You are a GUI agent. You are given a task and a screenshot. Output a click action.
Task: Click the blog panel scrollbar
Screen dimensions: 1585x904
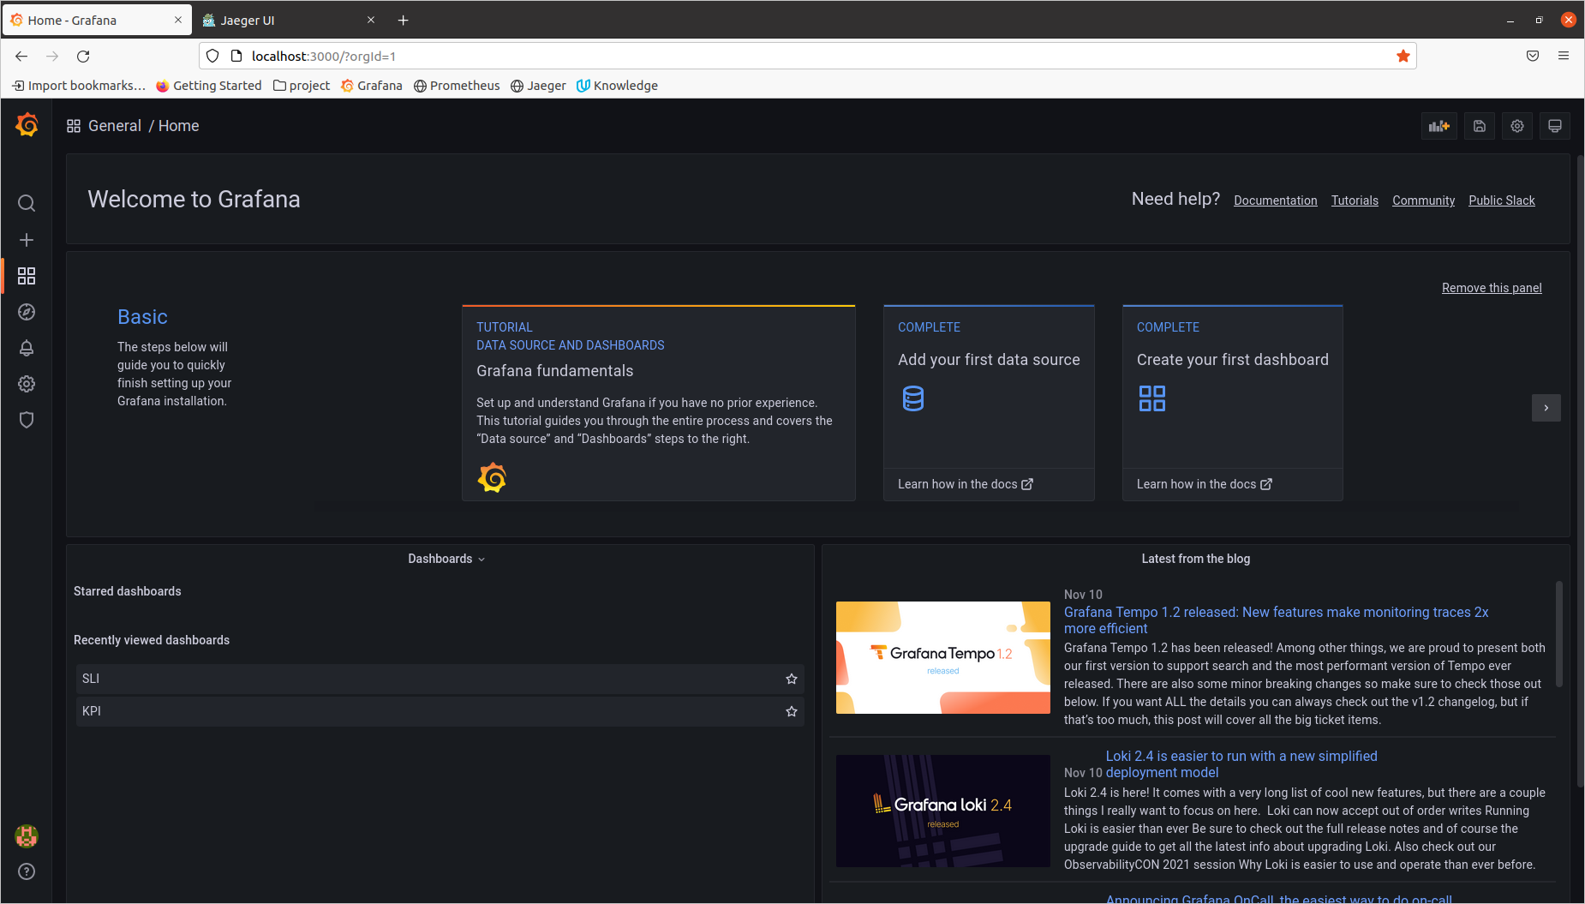point(1559,634)
